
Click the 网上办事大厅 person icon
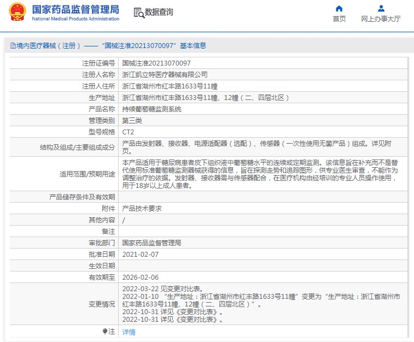tap(381, 8)
